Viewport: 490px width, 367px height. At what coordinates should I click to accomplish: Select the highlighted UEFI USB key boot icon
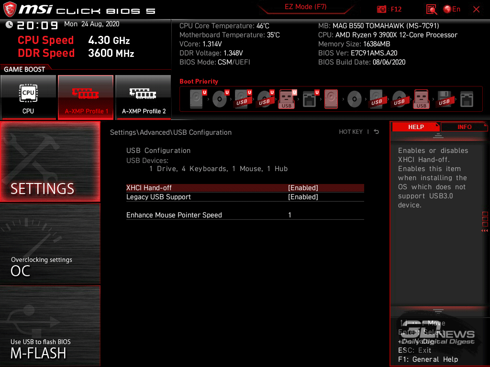[x=287, y=99]
